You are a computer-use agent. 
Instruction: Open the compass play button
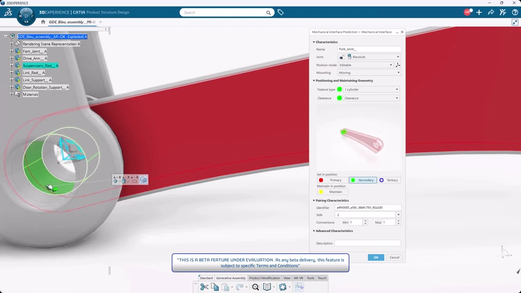pos(26,16)
